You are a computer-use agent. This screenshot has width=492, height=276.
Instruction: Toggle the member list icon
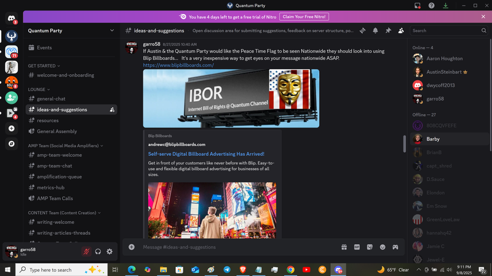coord(401,31)
